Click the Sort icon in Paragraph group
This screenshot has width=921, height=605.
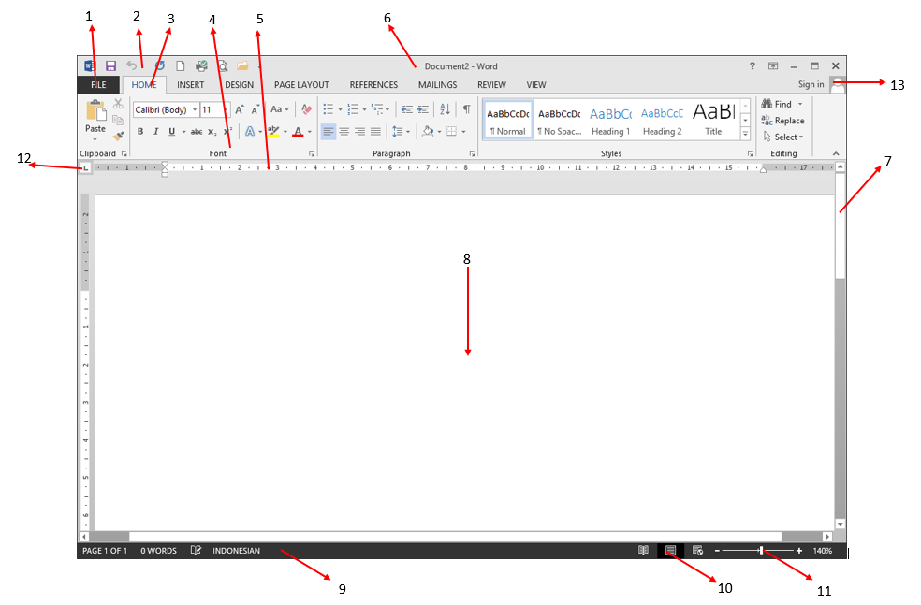[x=446, y=109]
